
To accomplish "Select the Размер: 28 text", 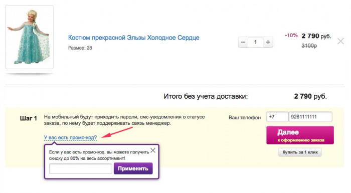I will [x=80, y=48].
